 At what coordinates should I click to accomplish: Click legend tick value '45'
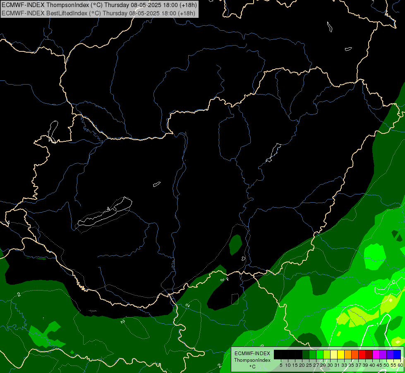click(379, 365)
